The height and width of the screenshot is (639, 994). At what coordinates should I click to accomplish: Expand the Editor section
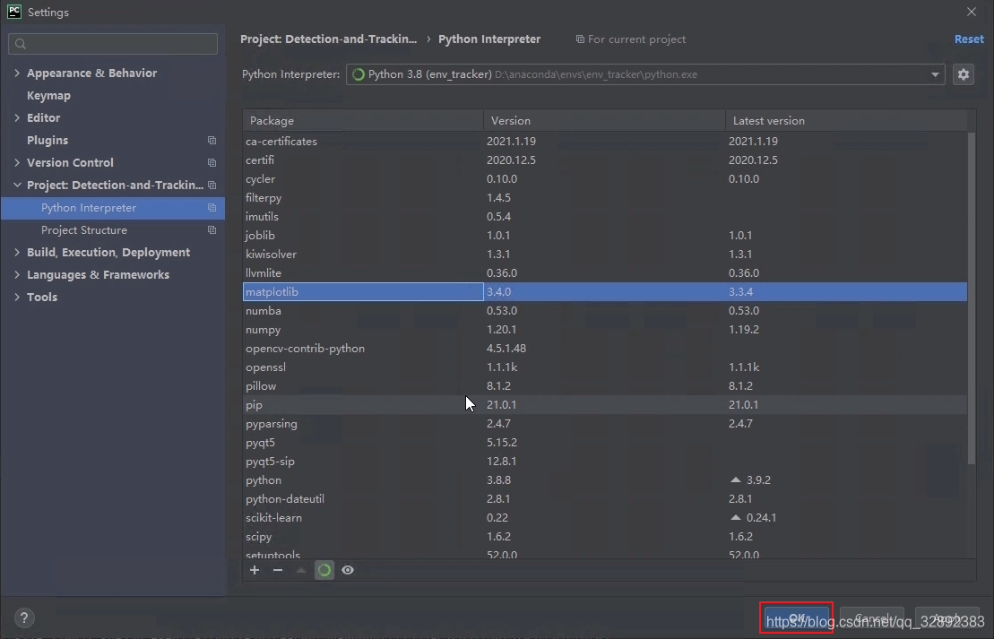coord(17,118)
